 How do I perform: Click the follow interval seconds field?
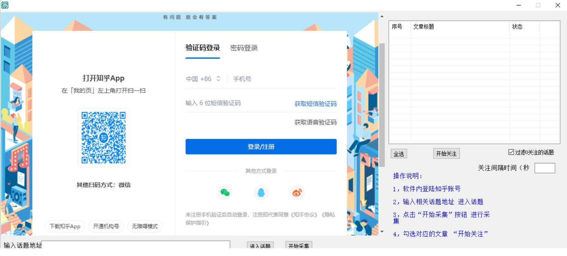[x=545, y=168]
